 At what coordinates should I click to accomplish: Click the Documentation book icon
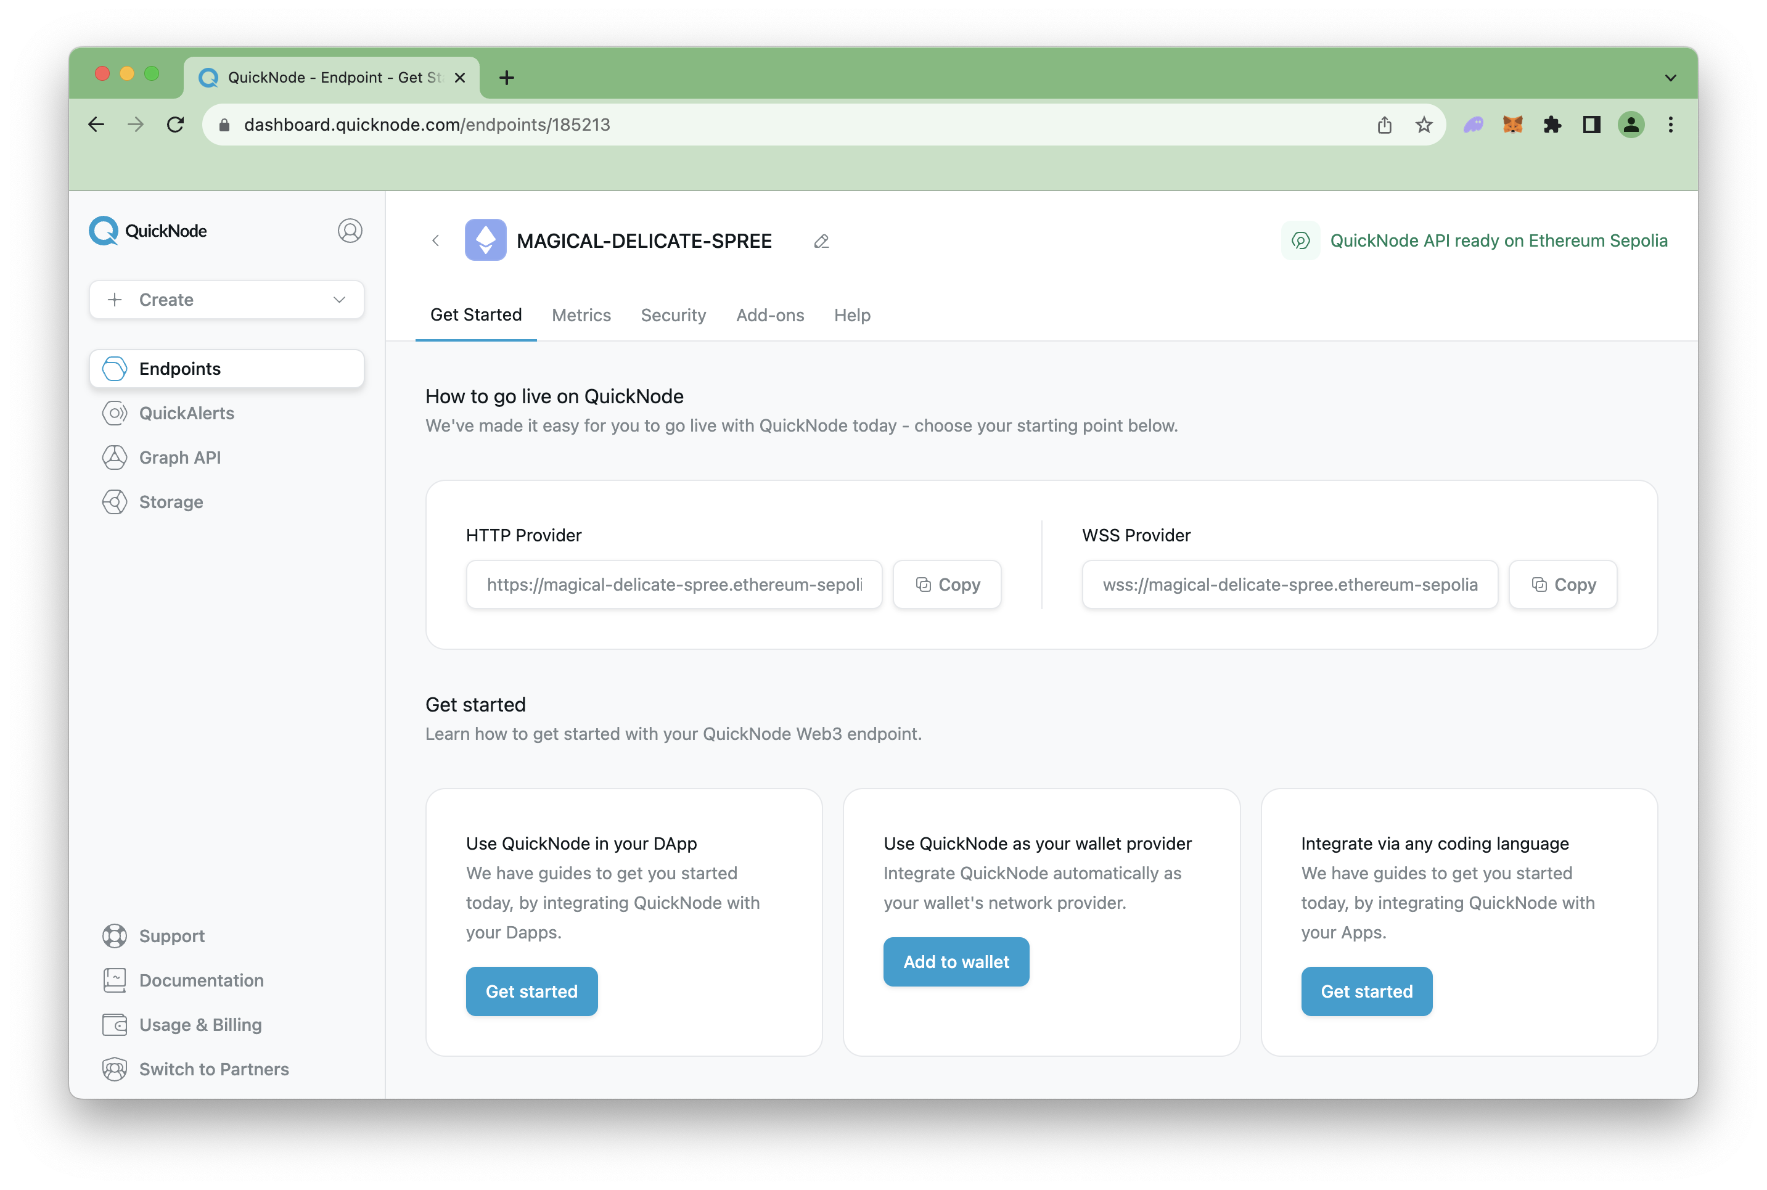[115, 980]
